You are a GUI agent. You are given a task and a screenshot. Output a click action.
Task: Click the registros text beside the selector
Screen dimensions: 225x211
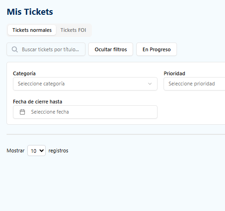click(x=58, y=151)
